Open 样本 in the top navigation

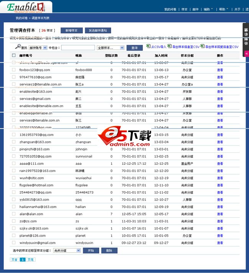(184, 9)
